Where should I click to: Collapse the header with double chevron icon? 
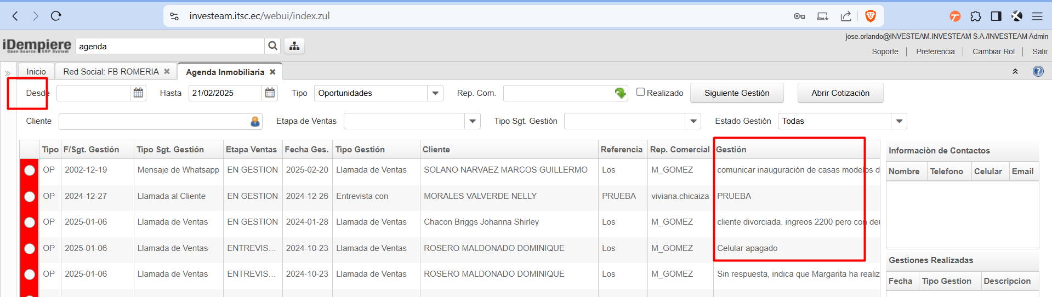click(1015, 72)
